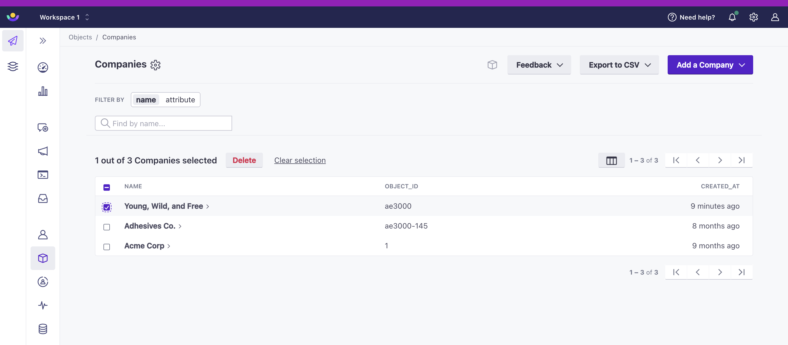Switch filter to attribute tab
The image size is (788, 345).
coord(180,100)
